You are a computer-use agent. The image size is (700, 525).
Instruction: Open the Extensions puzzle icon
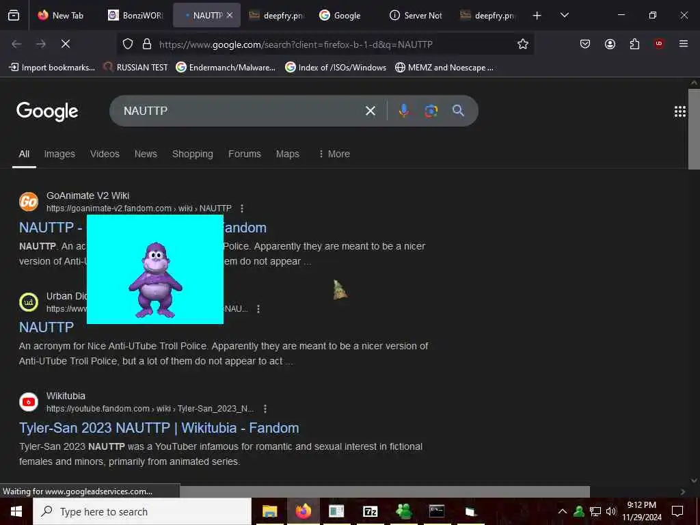pyautogui.click(x=634, y=44)
